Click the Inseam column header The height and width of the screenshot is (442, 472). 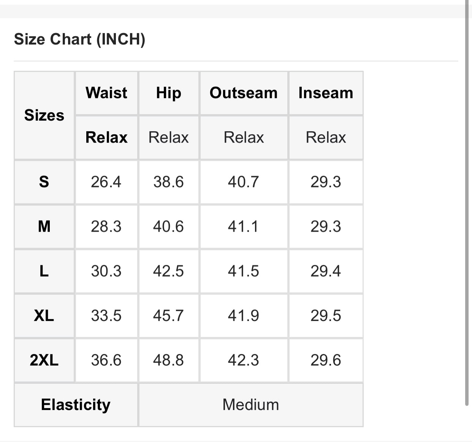[x=326, y=93]
